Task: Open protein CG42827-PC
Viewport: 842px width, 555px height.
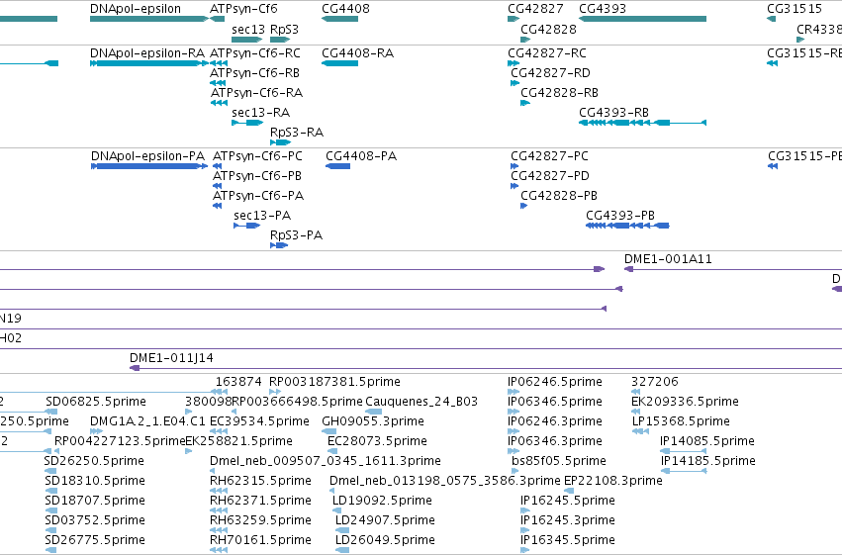Action: 549,156
